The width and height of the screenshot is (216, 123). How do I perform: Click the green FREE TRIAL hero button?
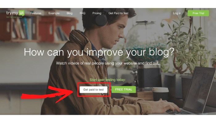coord(123,89)
